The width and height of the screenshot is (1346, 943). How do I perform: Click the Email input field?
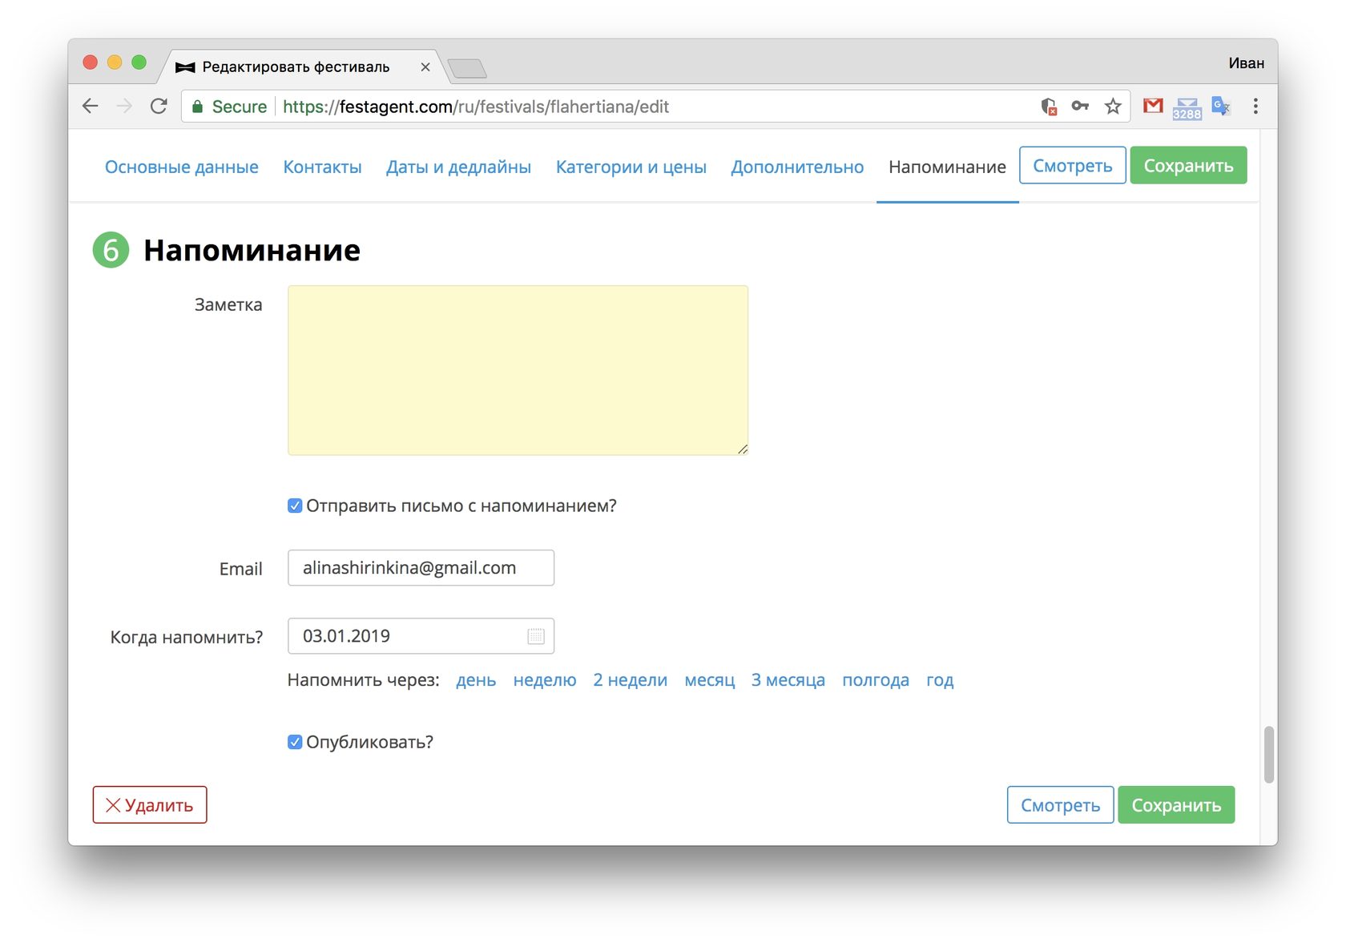click(421, 568)
